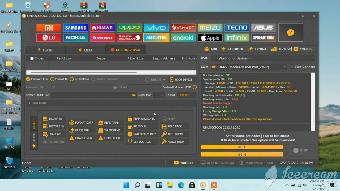
Task: Toggle Firmware Info option
Action: pyautogui.click(x=37, y=79)
